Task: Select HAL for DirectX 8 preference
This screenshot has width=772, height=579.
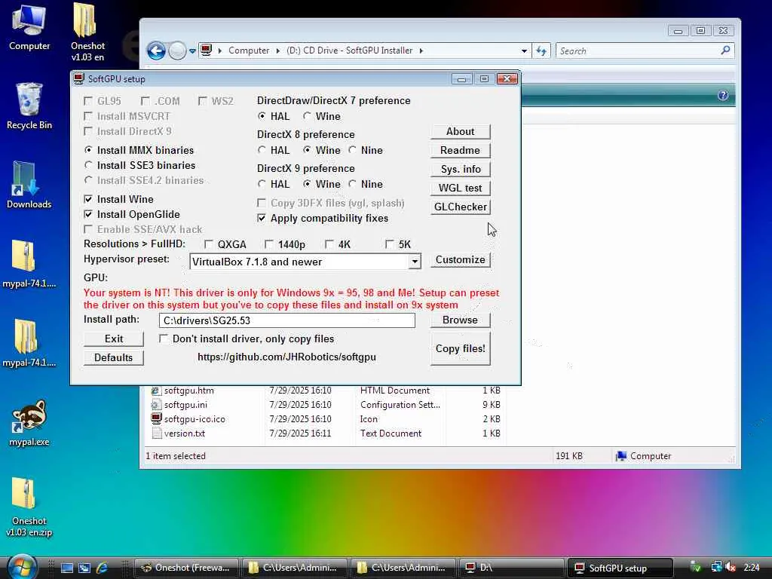Action: click(x=262, y=150)
